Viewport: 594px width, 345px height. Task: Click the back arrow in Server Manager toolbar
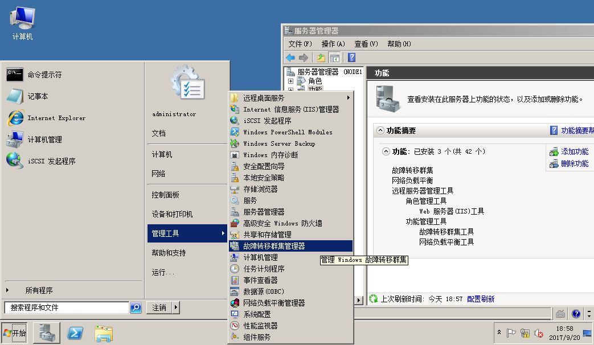290,57
